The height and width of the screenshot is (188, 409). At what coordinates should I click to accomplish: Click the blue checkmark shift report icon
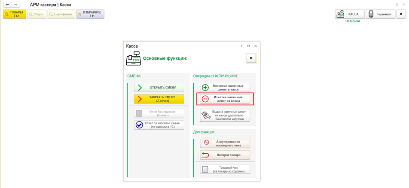point(140,124)
